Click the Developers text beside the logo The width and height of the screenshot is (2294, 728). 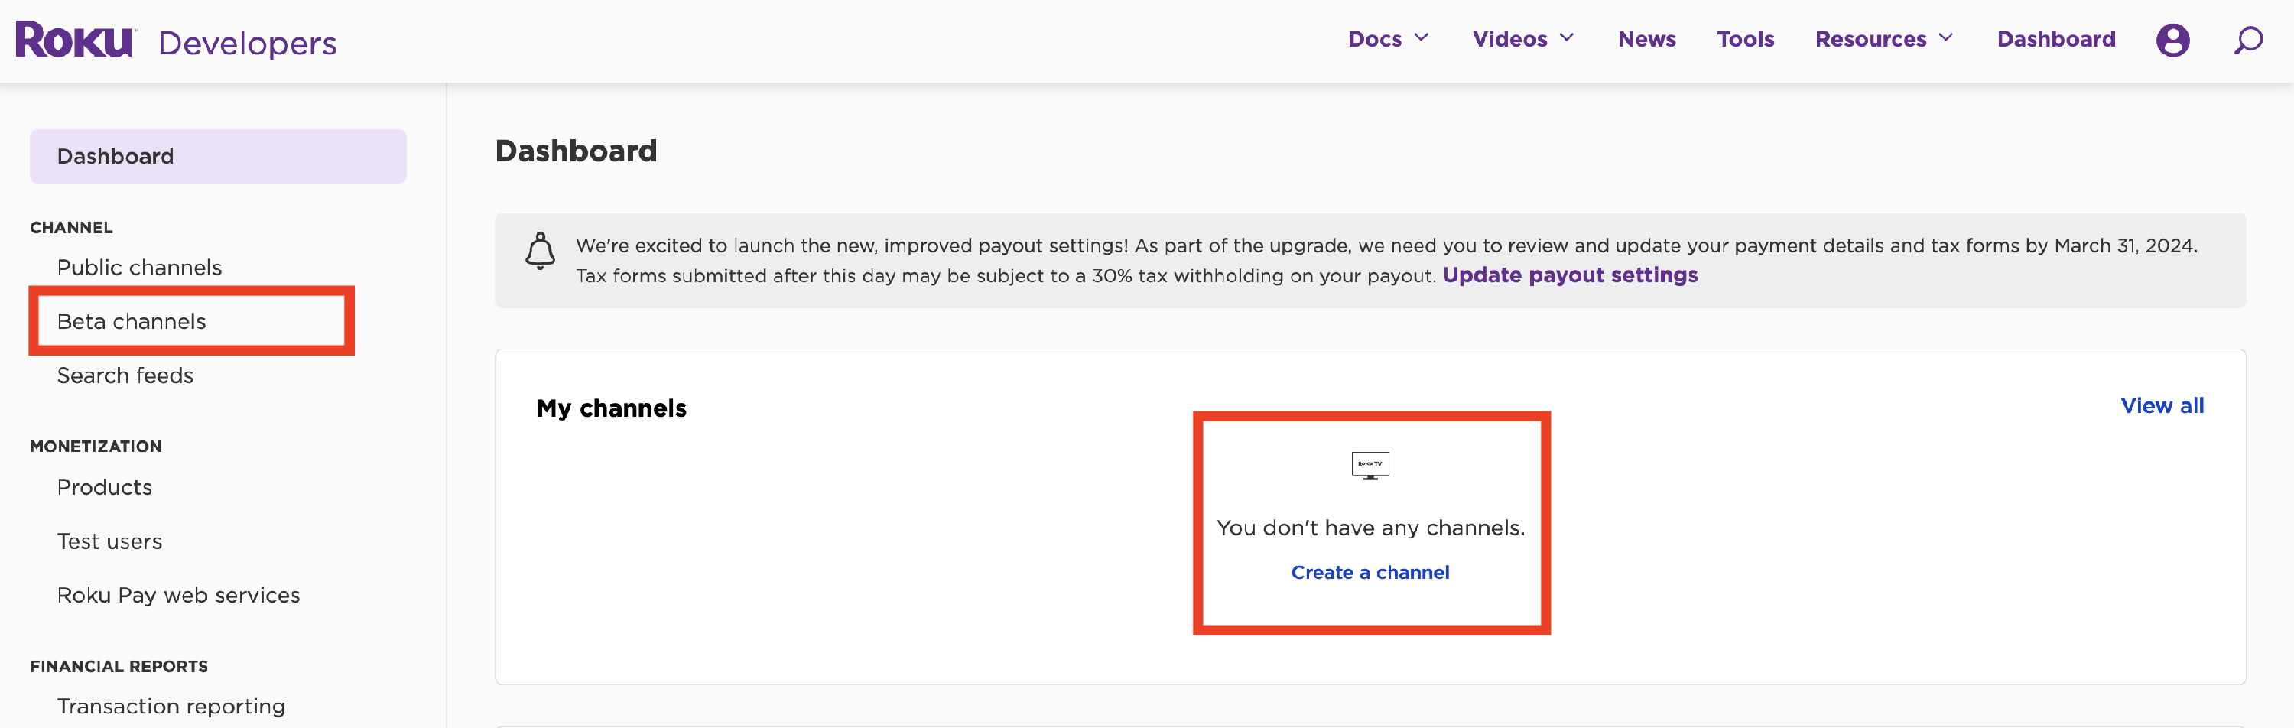[x=248, y=43]
